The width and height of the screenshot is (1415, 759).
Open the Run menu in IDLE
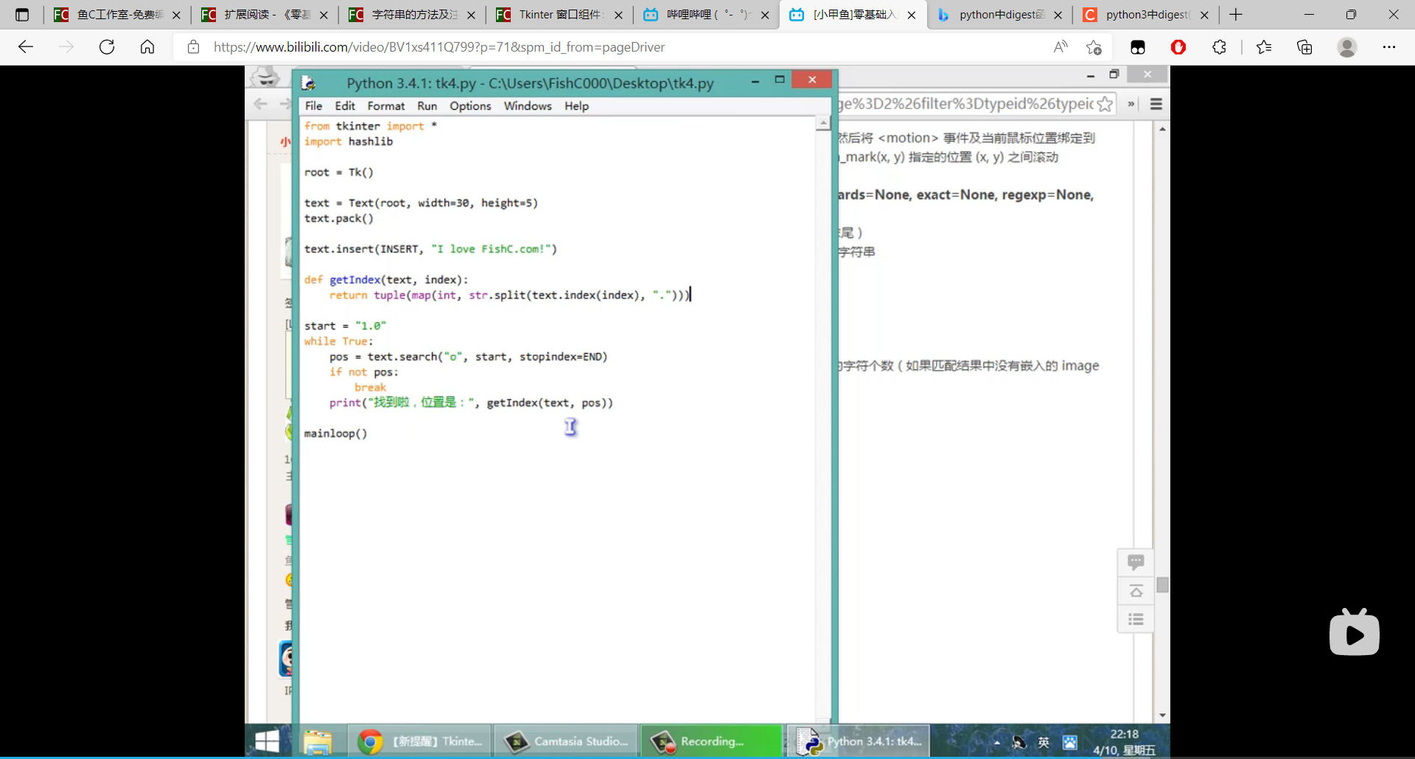[x=427, y=106]
